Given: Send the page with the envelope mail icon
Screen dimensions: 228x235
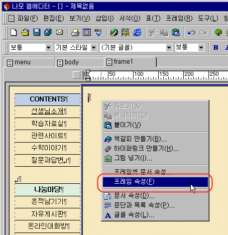Looking at the screenshot, I should click(x=59, y=32).
